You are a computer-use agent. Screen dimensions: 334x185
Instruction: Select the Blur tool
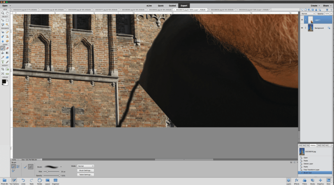(3, 41)
